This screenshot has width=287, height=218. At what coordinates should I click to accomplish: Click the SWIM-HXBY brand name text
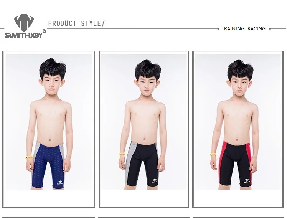click(24, 35)
